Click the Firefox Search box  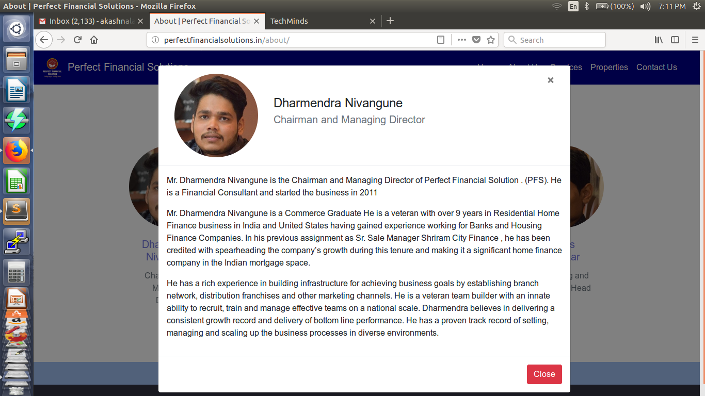pos(554,40)
